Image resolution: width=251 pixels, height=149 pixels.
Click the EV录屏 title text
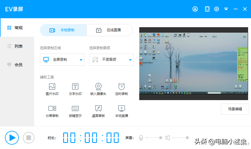point(14,9)
